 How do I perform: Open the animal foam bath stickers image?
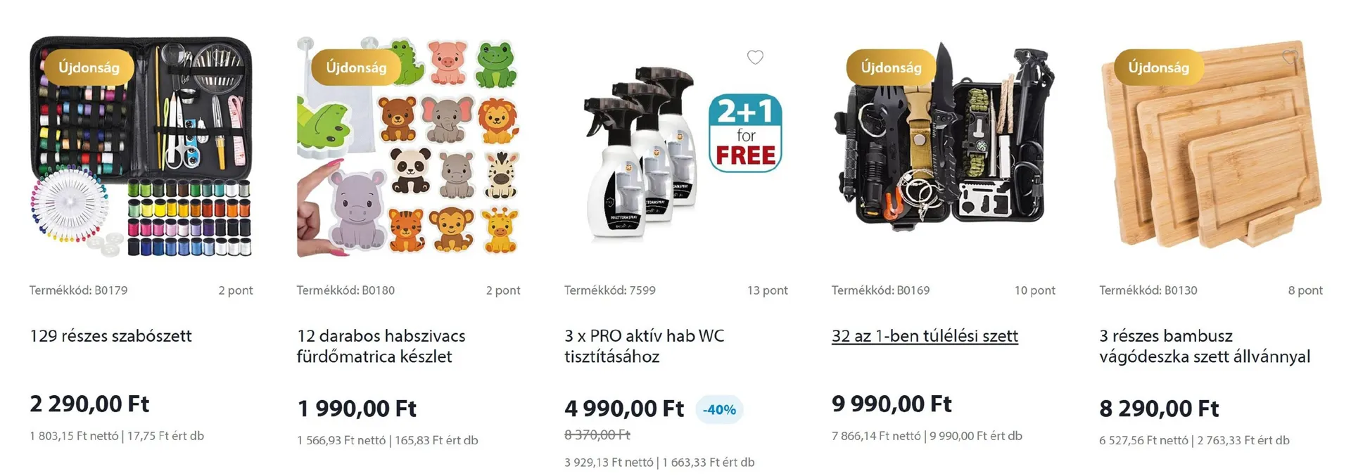[x=408, y=148]
